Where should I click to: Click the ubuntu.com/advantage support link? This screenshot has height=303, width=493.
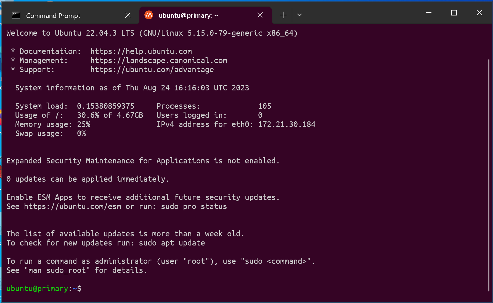[x=152, y=70]
